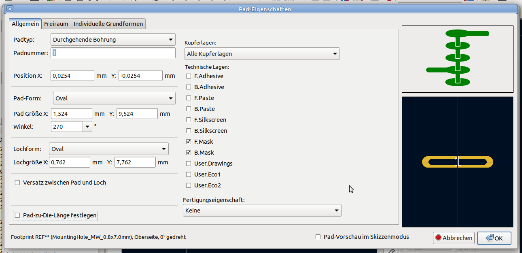This screenshot has width=522, height=253.
Task: Enable Pad-Vorschau im Skizzenmodus
Action: [x=318, y=237]
